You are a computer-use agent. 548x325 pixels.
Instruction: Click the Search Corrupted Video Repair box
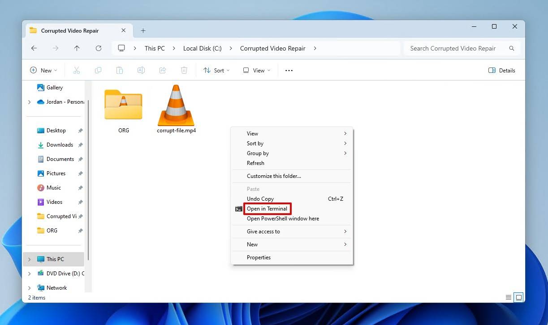click(x=462, y=48)
